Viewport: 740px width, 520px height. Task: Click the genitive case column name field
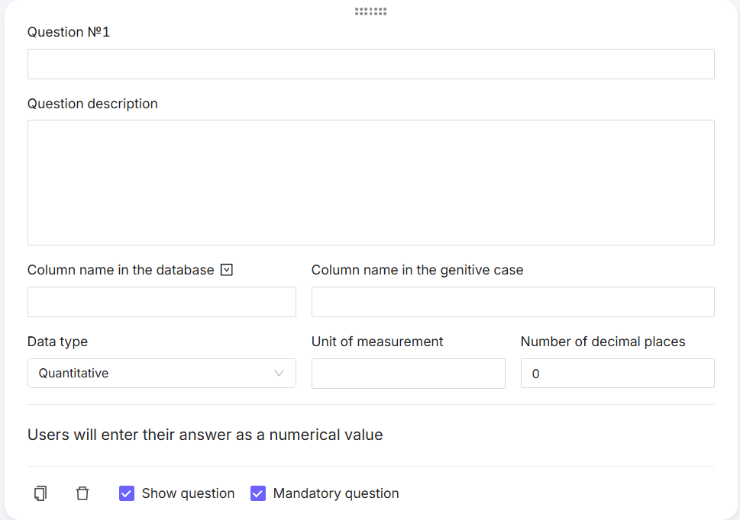click(x=512, y=302)
